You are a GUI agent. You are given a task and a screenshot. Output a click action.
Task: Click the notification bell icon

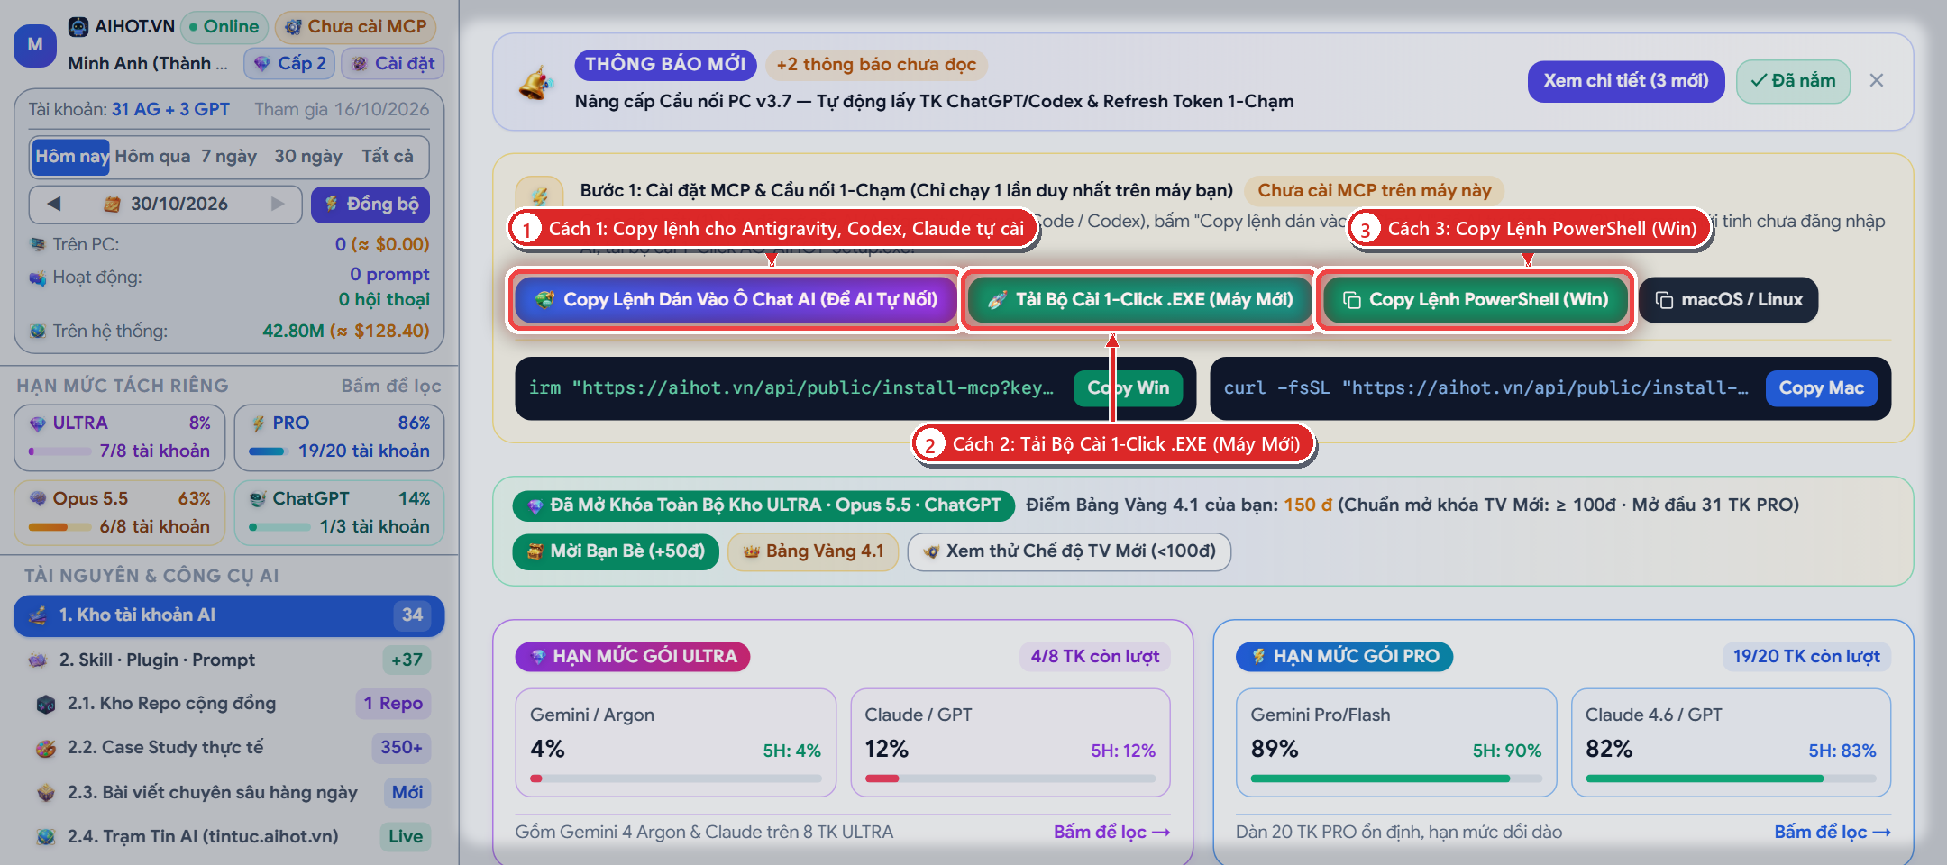click(x=536, y=82)
